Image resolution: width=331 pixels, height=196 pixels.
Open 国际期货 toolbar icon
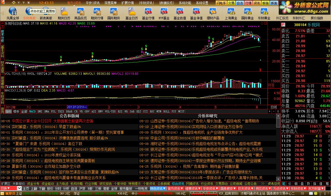114,14
